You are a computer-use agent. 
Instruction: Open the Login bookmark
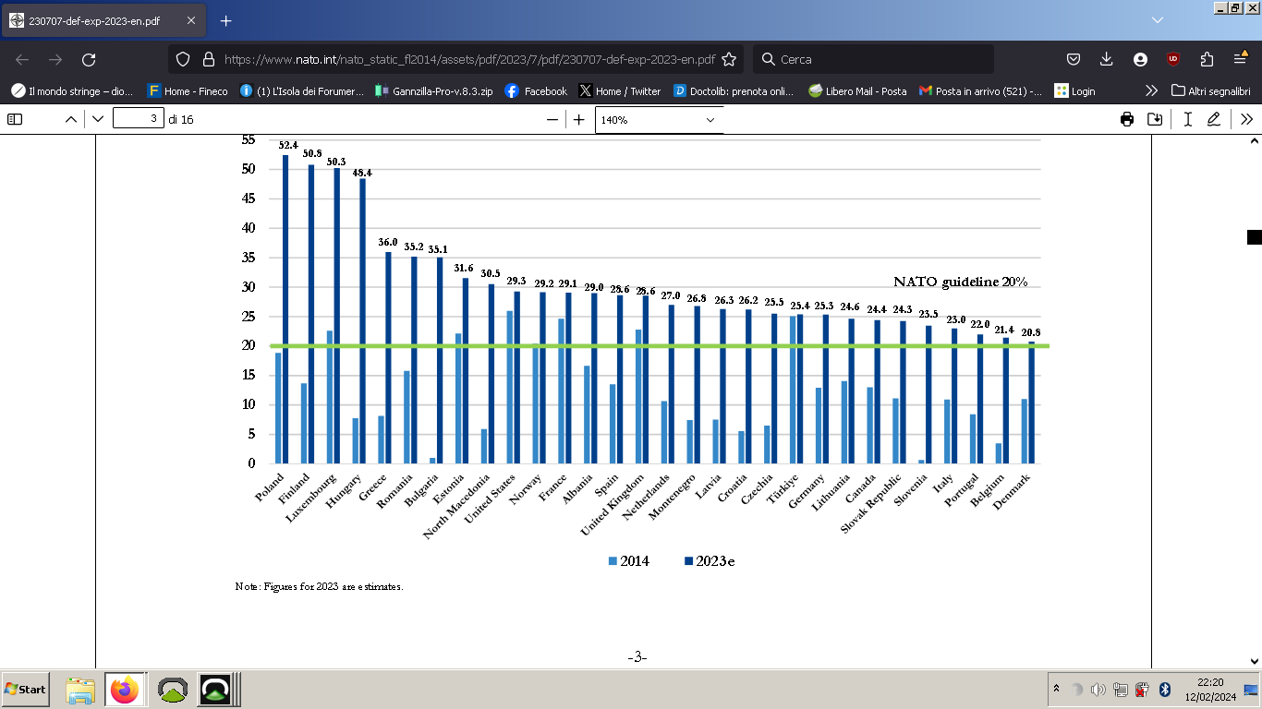pyautogui.click(x=1075, y=91)
